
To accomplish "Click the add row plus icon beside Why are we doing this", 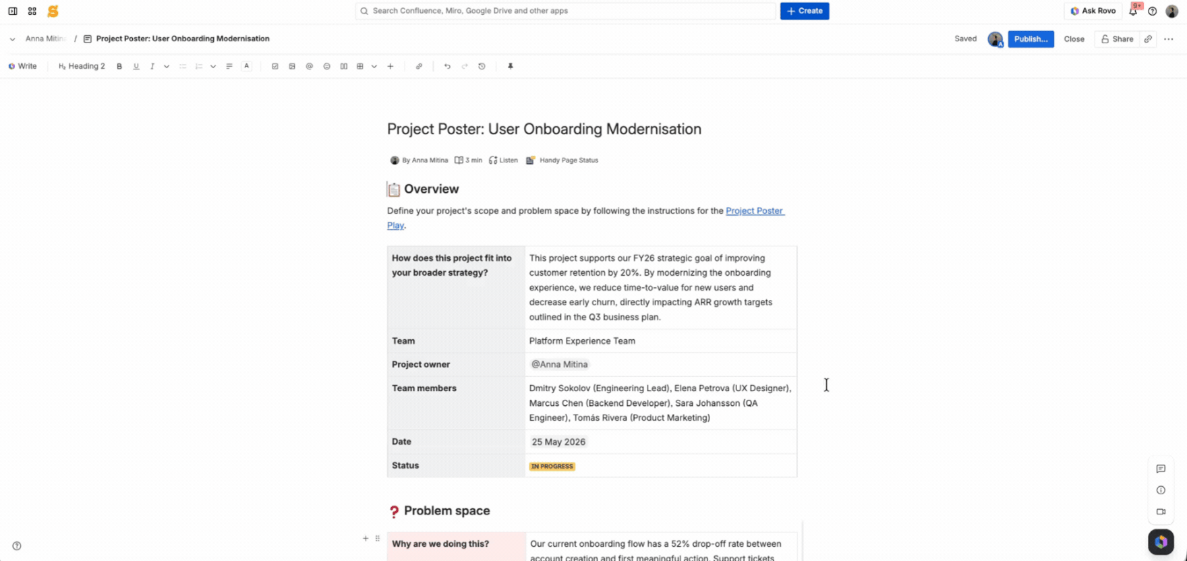I will [x=366, y=539].
